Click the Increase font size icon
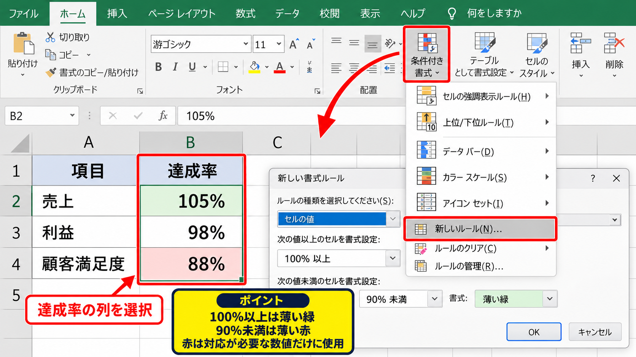This screenshot has height=357, width=636. click(x=294, y=44)
